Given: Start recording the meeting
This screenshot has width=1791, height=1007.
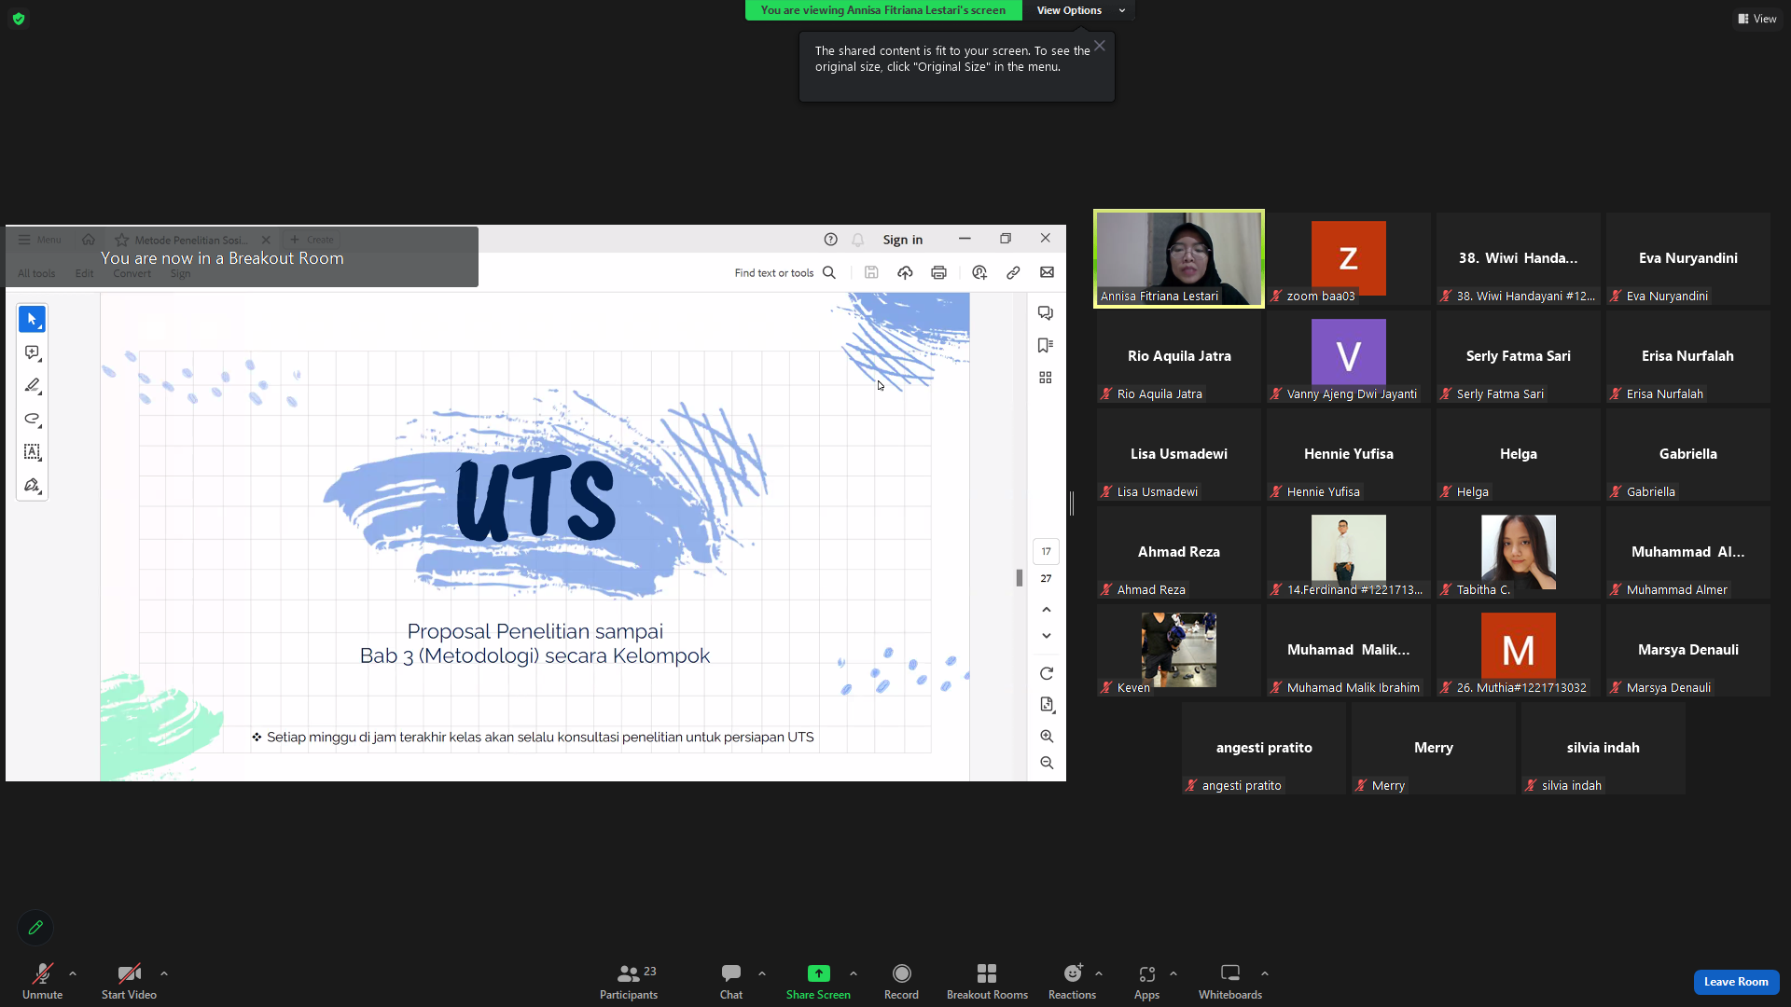Looking at the screenshot, I should pyautogui.click(x=901, y=981).
